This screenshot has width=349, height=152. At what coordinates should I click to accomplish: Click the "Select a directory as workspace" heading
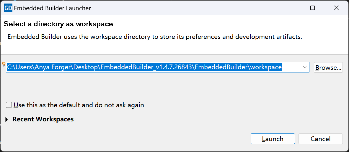pos(58,24)
